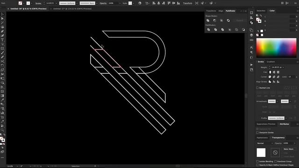This screenshot has height=168, width=299.
Task: Click Trim pathfinder icon
Action: click(215, 29)
